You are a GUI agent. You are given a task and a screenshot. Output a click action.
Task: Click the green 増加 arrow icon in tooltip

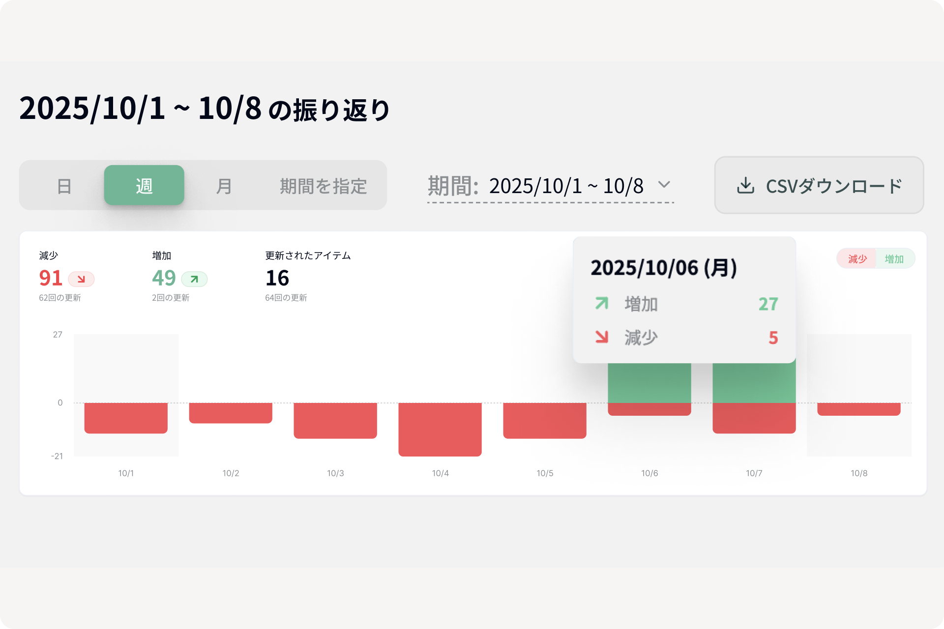602,303
